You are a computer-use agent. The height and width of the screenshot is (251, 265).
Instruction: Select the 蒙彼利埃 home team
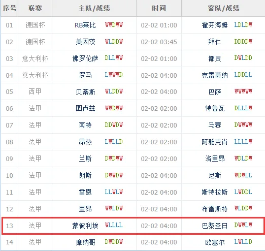[x=85, y=226]
